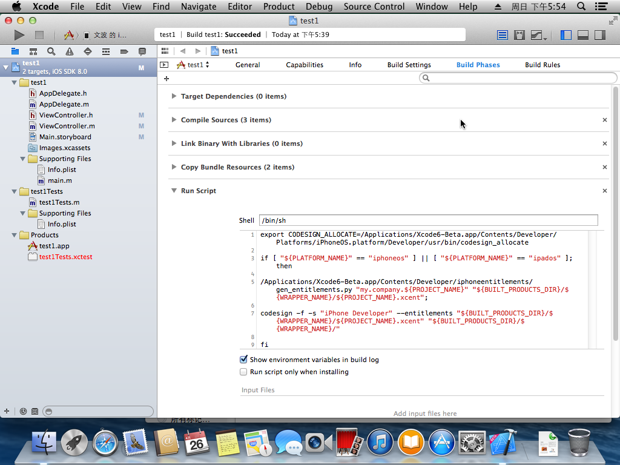Toggle the project and targets list sidebar
Viewport: 620px width, 465px height.
(x=164, y=65)
